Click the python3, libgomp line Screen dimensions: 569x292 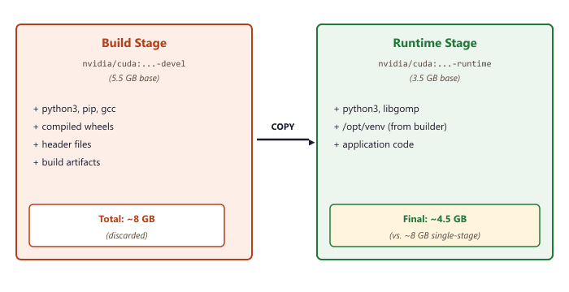click(x=376, y=109)
